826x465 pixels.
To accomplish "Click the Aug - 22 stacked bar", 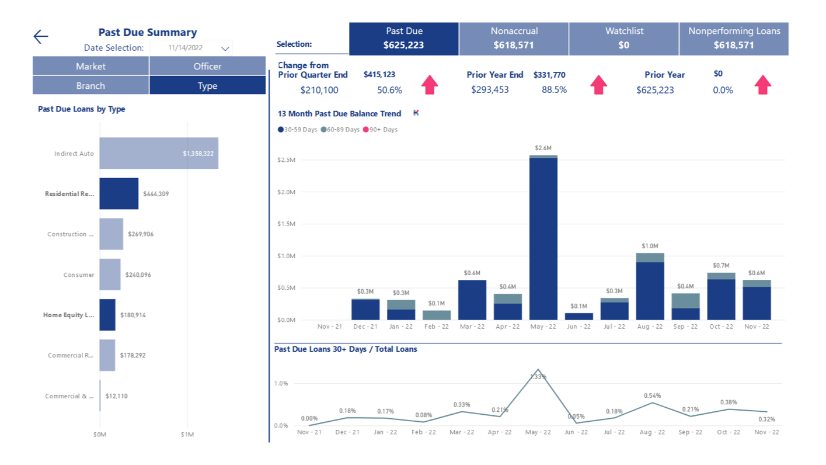I will [x=650, y=287].
